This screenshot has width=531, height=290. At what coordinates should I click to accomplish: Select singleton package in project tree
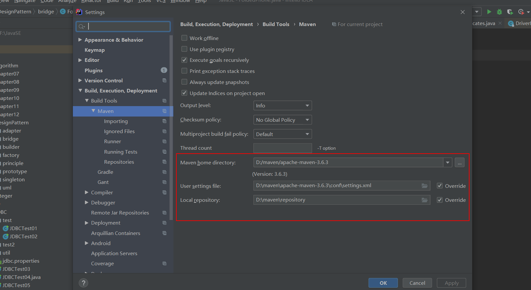tap(14, 180)
